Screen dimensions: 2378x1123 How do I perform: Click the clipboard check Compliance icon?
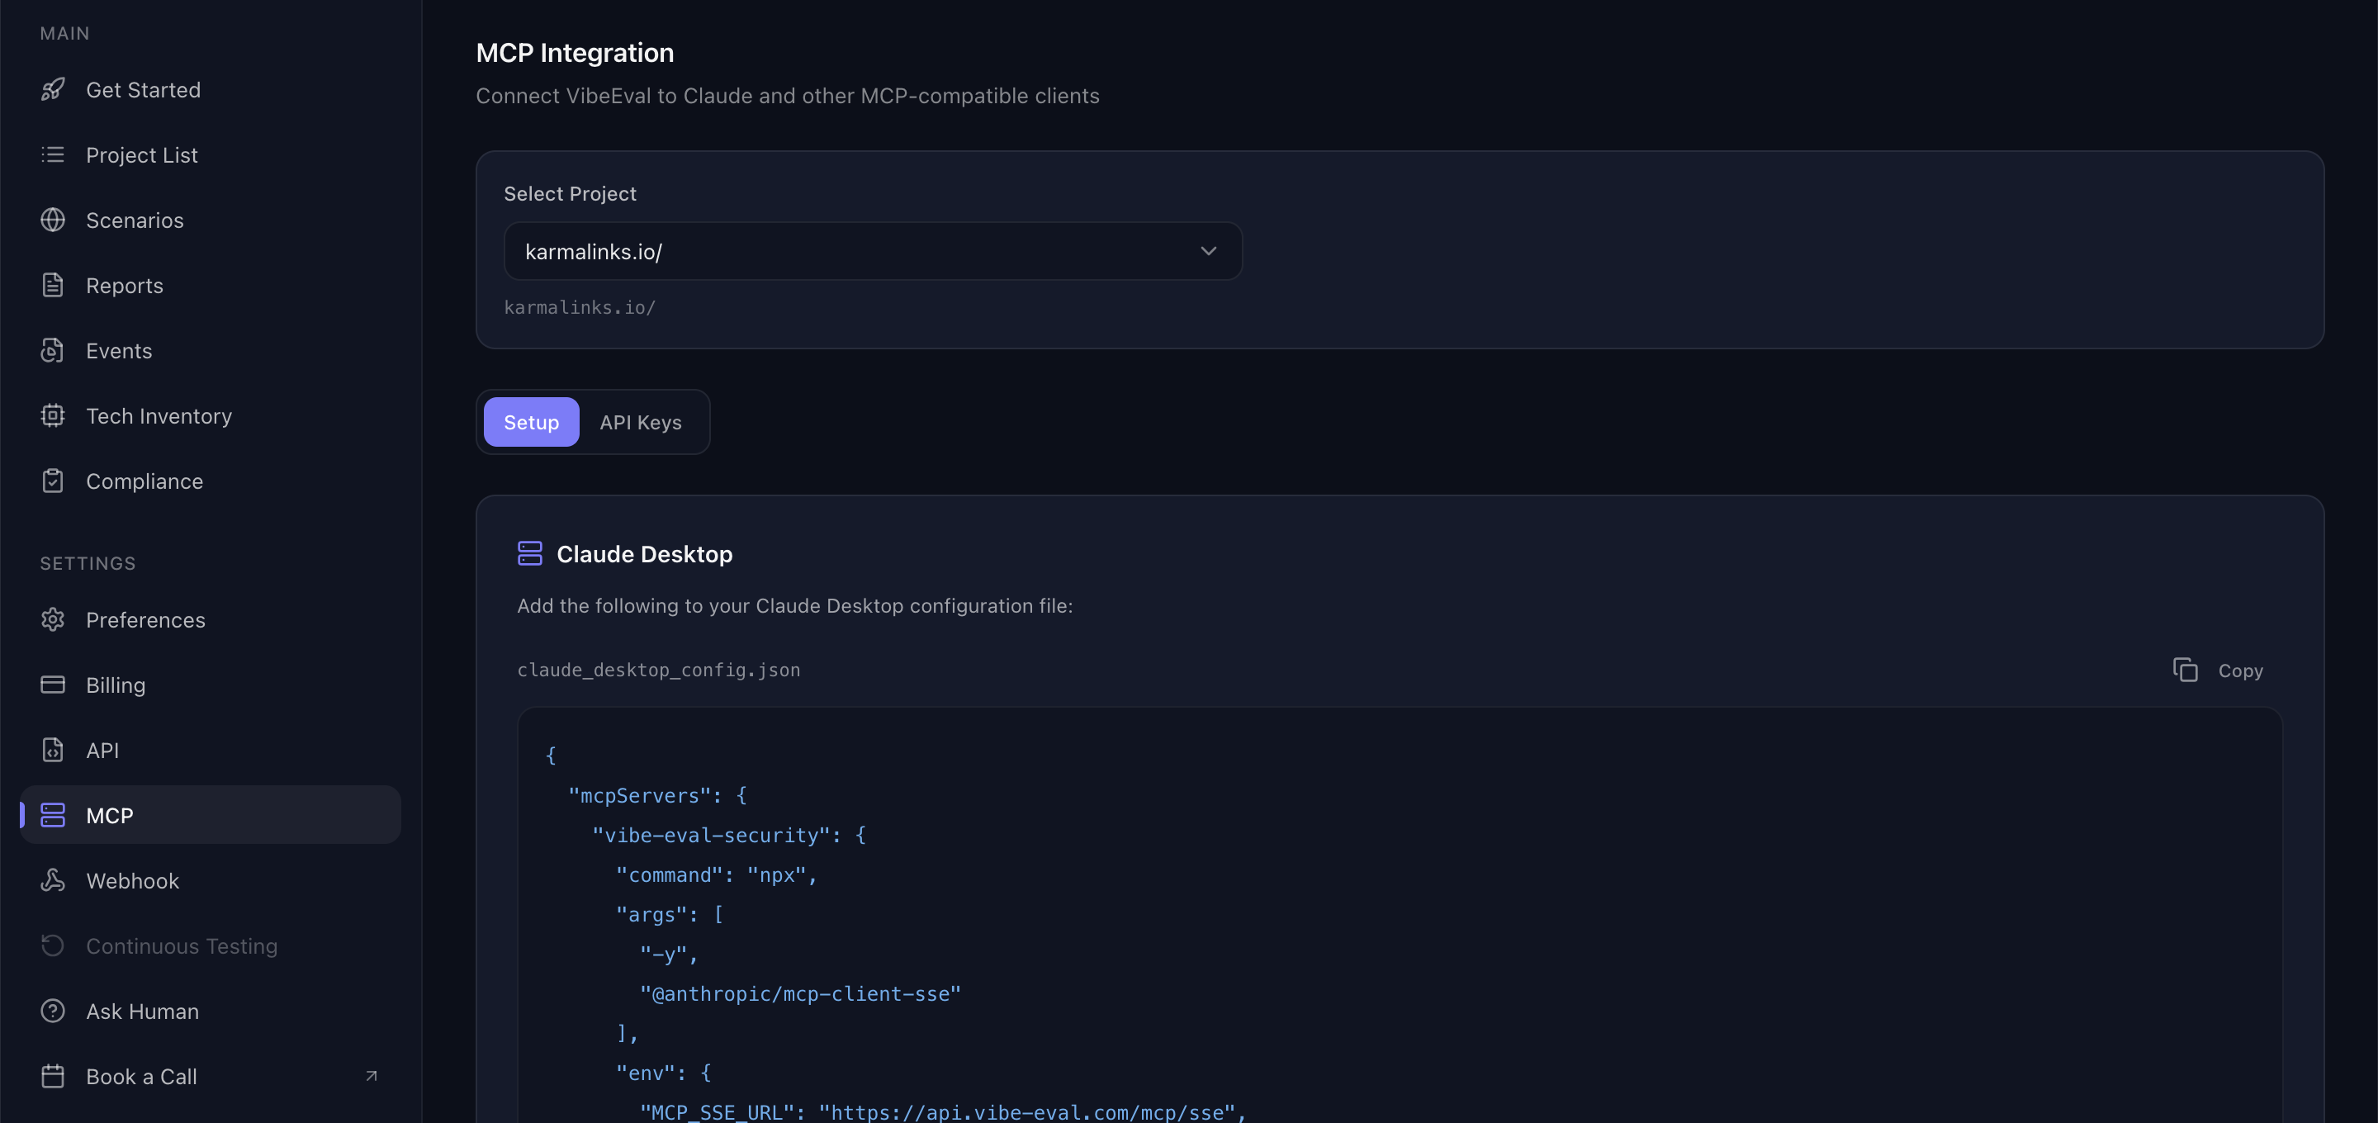click(53, 481)
